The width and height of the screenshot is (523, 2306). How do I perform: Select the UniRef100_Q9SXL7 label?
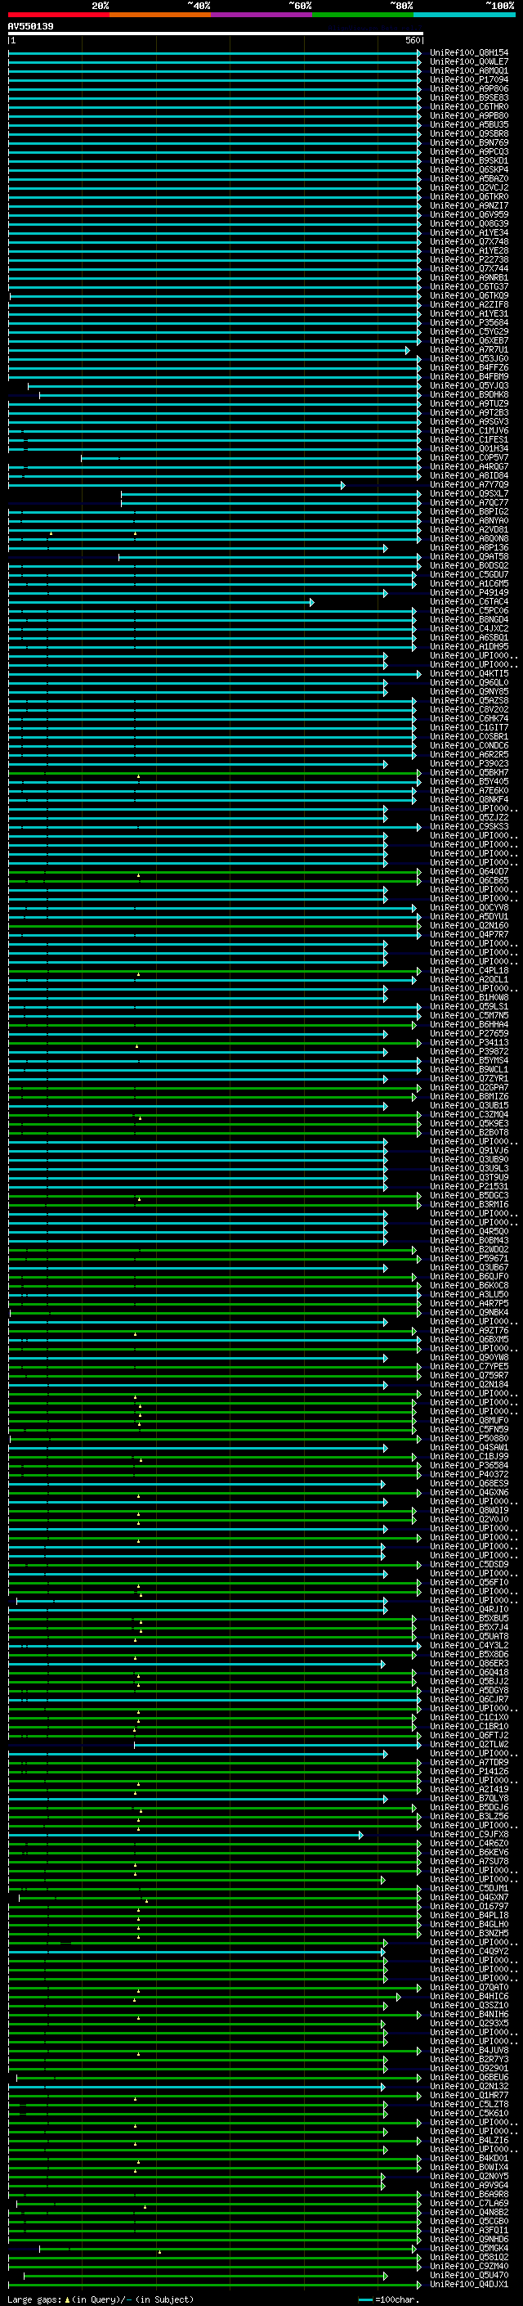pyautogui.click(x=469, y=493)
